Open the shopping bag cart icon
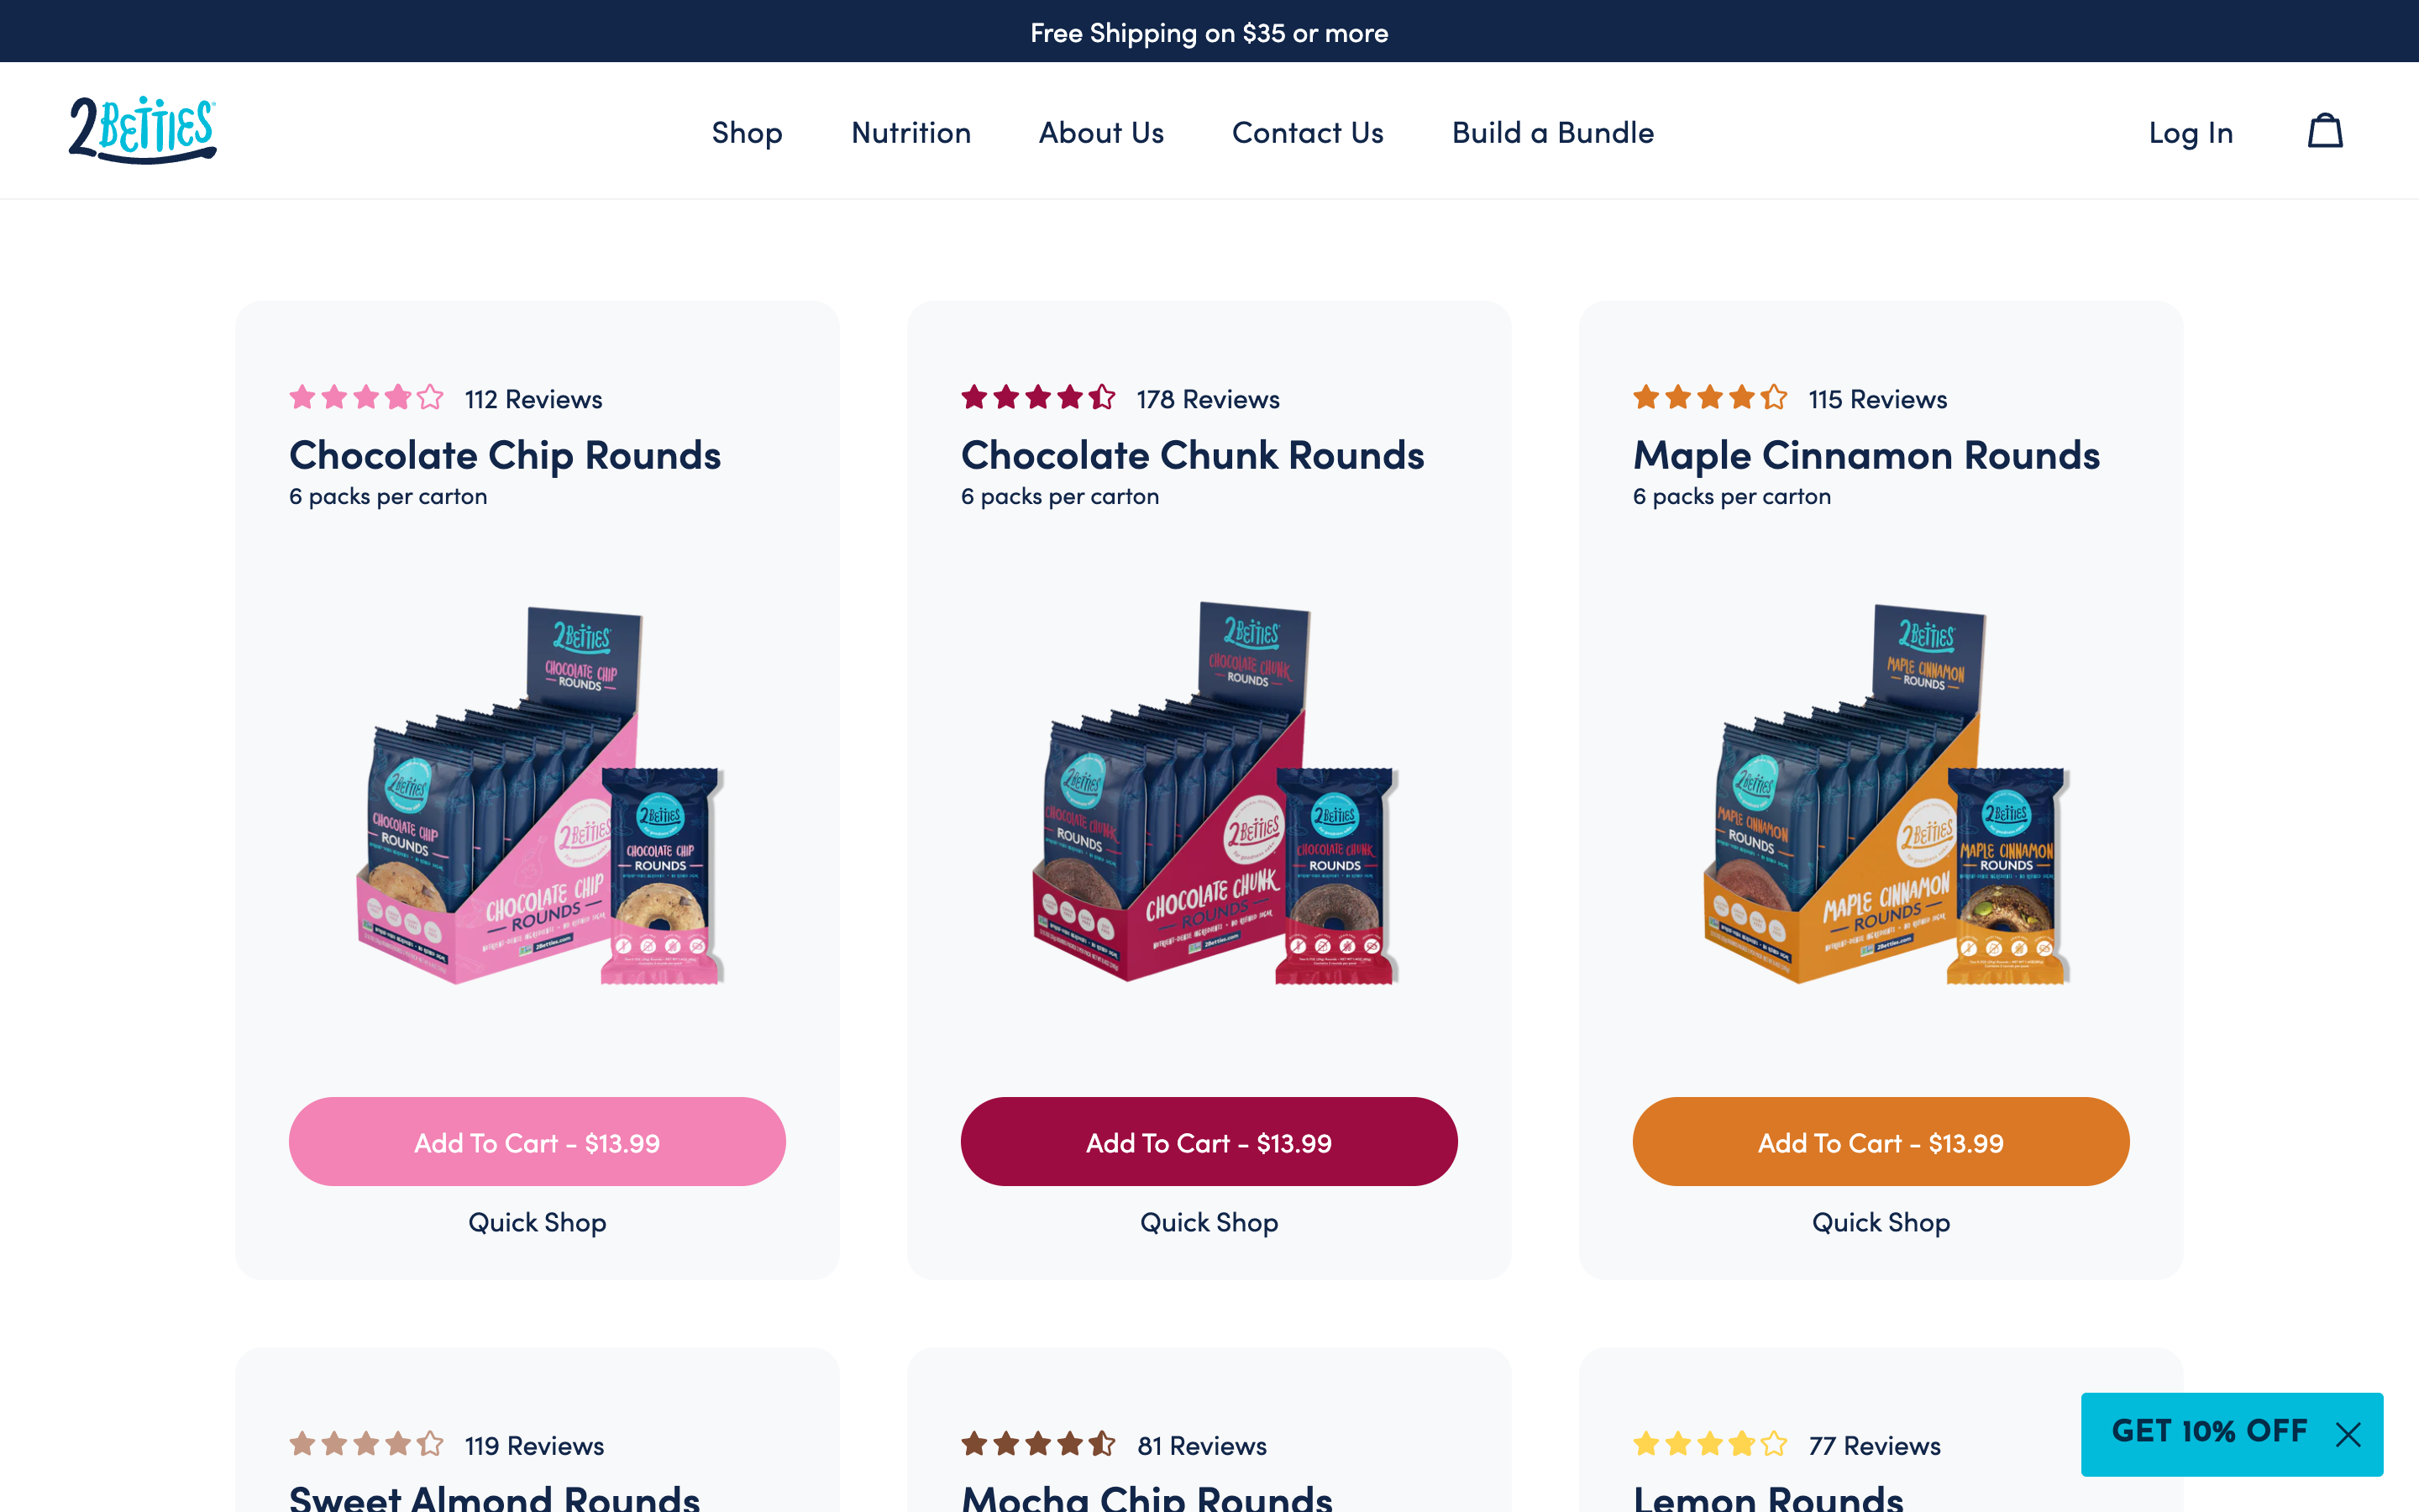The height and width of the screenshot is (1512, 2419). point(2325,131)
